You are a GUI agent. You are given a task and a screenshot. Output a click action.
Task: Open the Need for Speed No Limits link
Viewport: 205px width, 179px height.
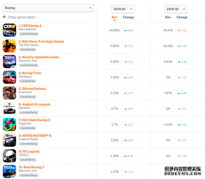(39, 57)
